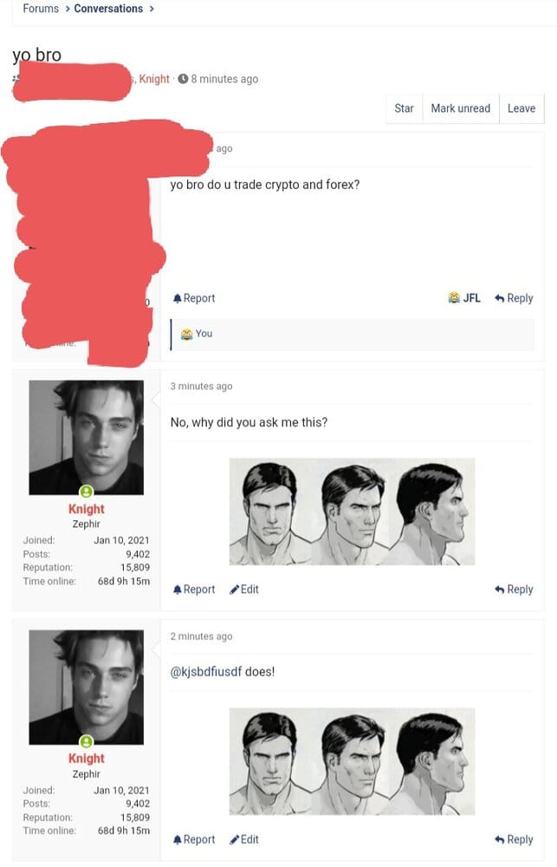The height and width of the screenshot is (867, 557).
Task: Edit the '@kjsbdfiusdf does!' message
Action: (243, 839)
